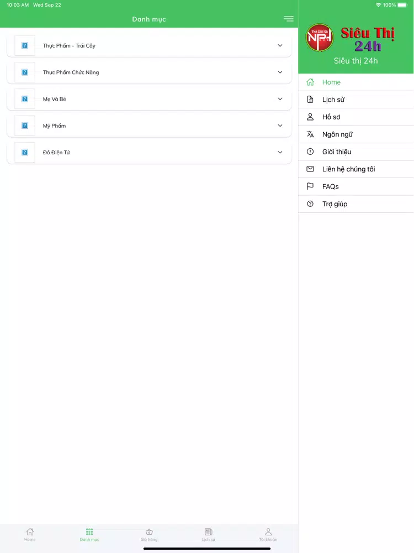Click the translate icon beside Ngôn ngữ
The image size is (414, 553).
pyautogui.click(x=310, y=134)
